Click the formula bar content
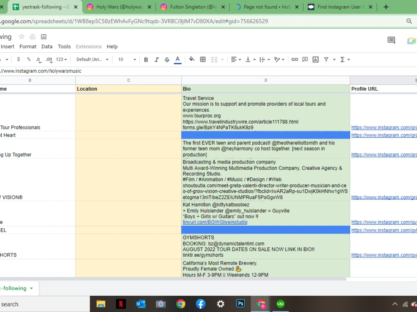417x312 pixels. [x=41, y=71]
